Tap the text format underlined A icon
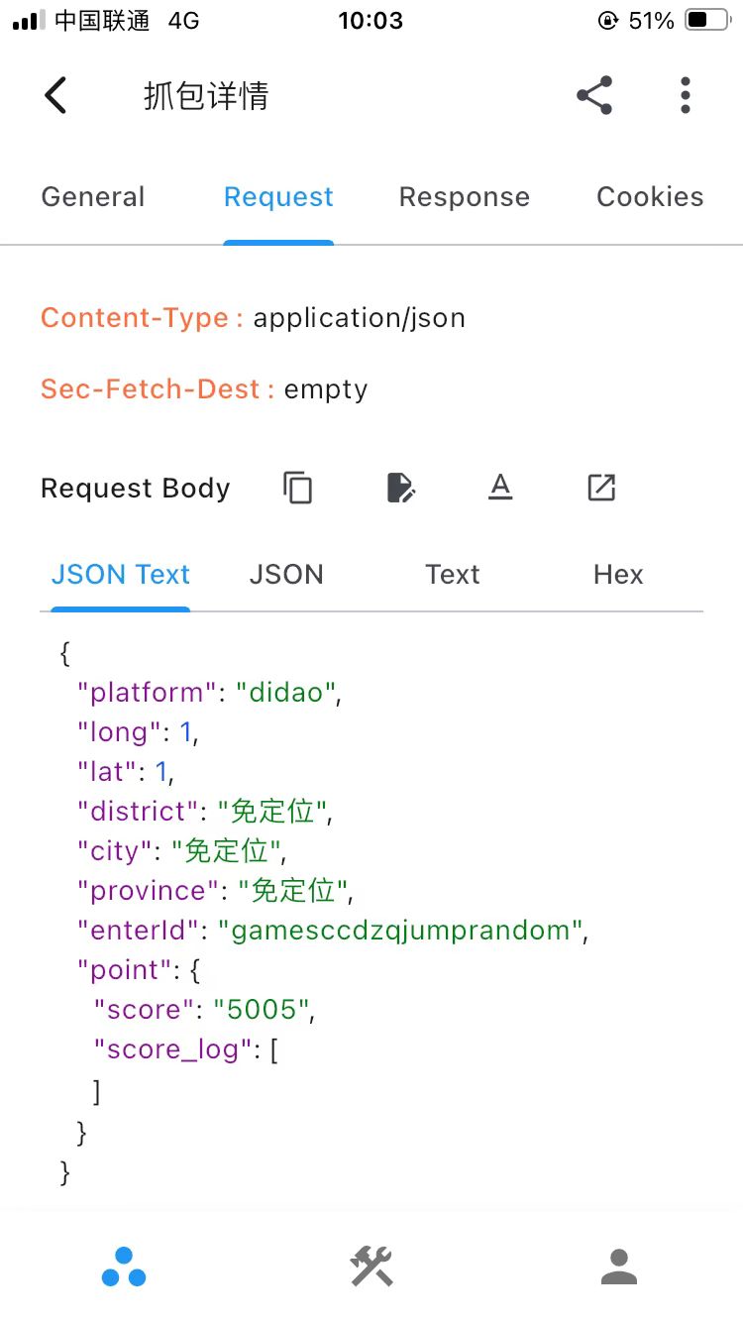This screenshot has width=743, height=1322. pos(500,488)
